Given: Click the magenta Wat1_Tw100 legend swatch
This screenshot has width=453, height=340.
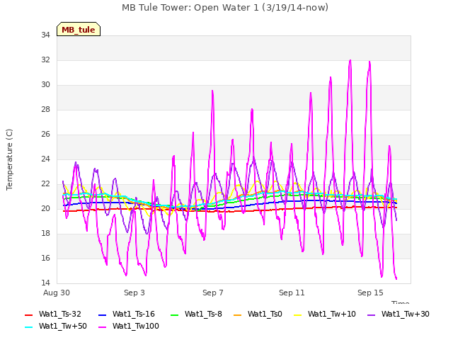Looking at the screenshot, I should point(102,327).
